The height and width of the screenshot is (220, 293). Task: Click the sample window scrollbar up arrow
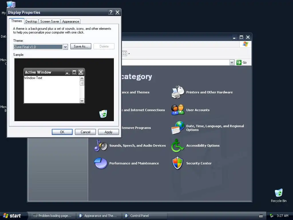(82, 78)
